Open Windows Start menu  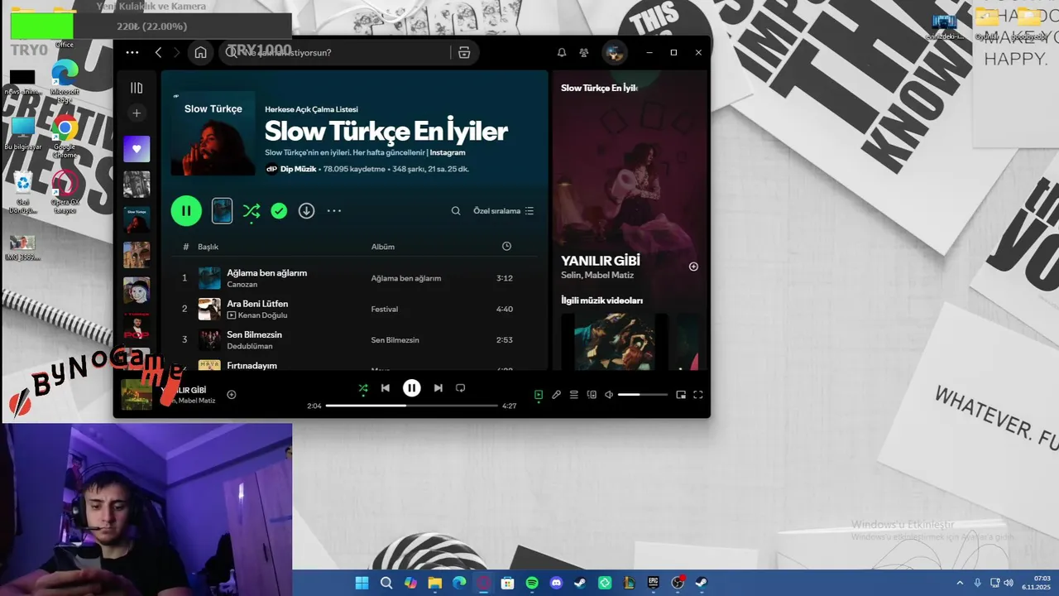362,583
